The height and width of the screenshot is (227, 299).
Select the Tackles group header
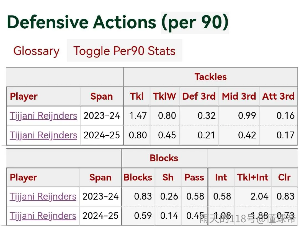tap(210, 77)
